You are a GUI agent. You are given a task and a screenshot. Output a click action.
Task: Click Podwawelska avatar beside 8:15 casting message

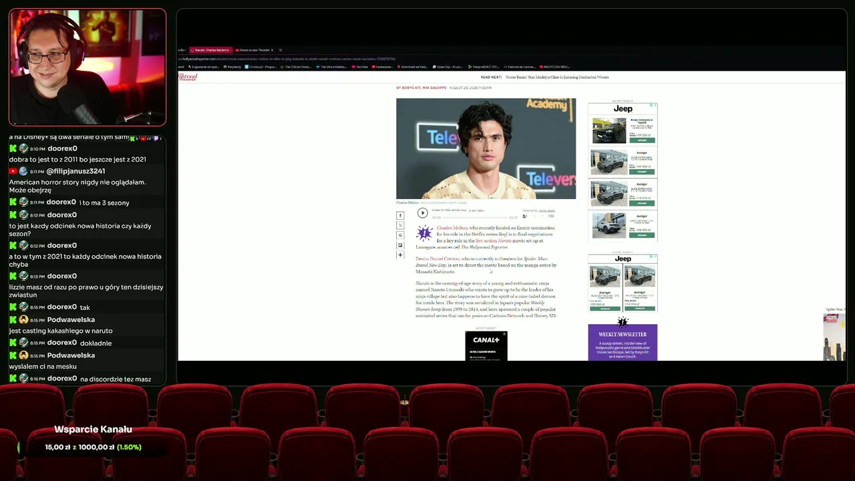[x=23, y=319]
